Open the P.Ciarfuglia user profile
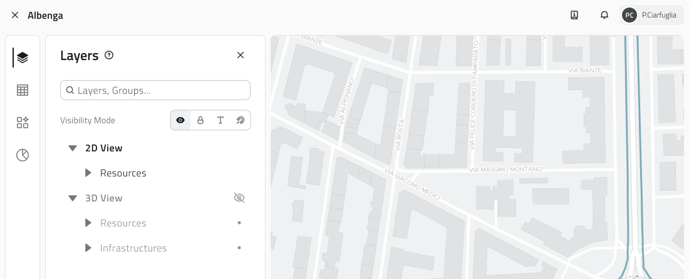This screenshot has height=279, width=689. point(649,15)
